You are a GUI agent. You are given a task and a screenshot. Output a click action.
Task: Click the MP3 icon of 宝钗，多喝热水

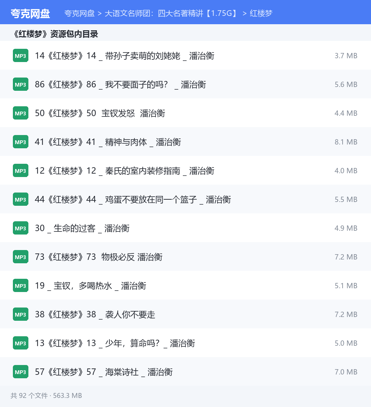tap(20, 286)
